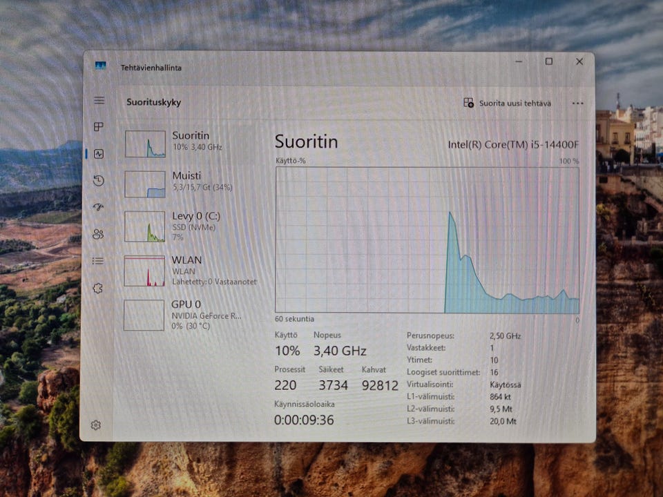Click the Suorita uusi tehtävä icon

tap(468, 103)
